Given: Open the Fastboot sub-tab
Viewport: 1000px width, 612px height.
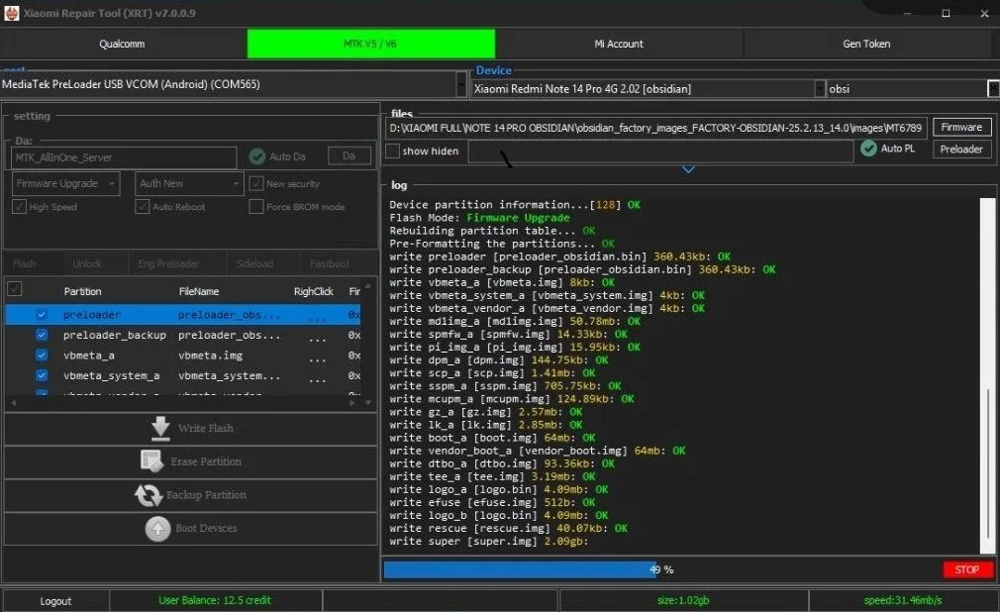Looking at the screenshot, I should [x=330, y=263].
